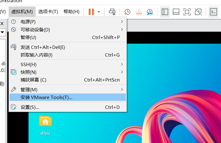The image size is (221, 143).
Task: Click the orange pause VM toolbar icon
Action: pos(91,12)
